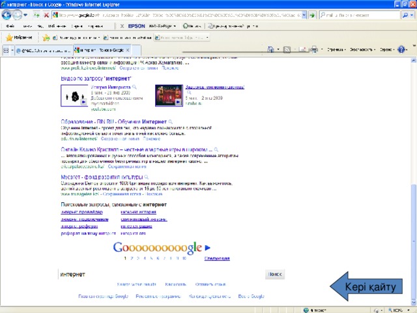This screenshot has width=417, height=313.
Task: Click the Поиск search button
Action: tap(275, 275)
